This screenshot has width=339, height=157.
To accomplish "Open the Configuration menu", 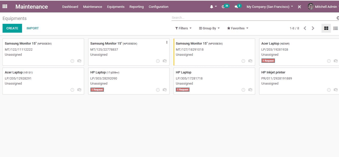I will pyautogui.click(x=159, y=7).
